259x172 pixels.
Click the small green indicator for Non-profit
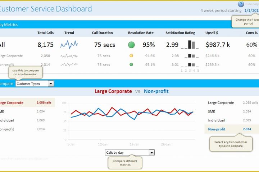[131, 64]
